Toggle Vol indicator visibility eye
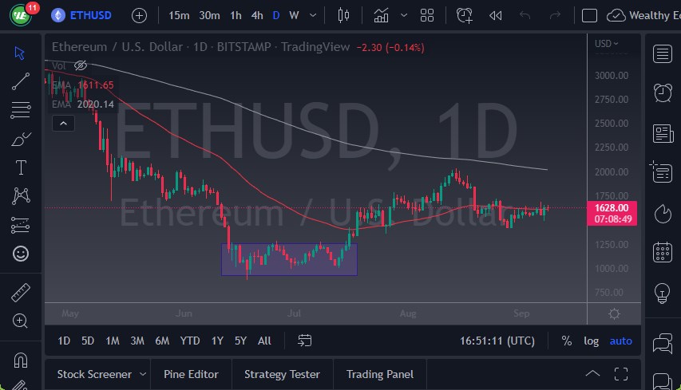681x390 pixels. point(81,65)
